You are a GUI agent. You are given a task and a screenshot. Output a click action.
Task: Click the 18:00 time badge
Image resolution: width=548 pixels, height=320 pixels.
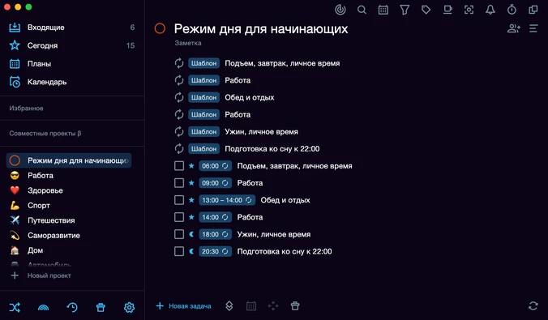click(x=215, y=234)
